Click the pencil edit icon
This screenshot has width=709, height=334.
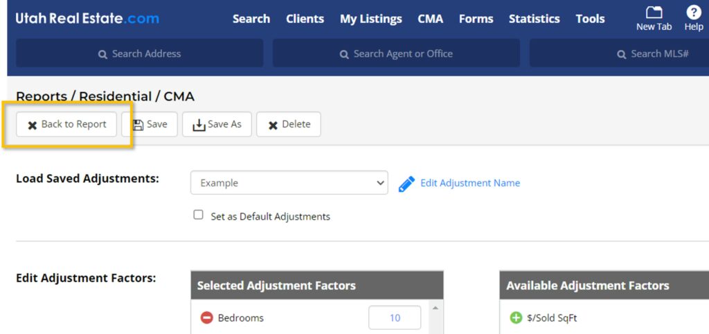tap(406, 184)
